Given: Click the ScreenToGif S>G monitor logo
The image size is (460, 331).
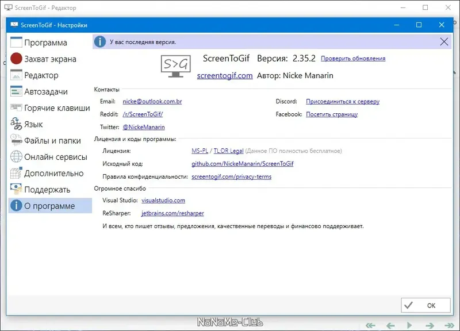Looking at the screenshot, I should click(x=176, y=66).
